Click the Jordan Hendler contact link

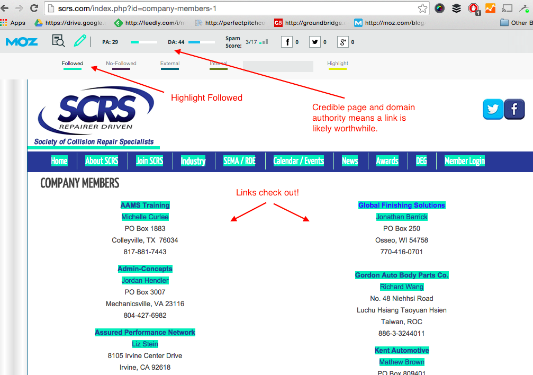point(145,280)
